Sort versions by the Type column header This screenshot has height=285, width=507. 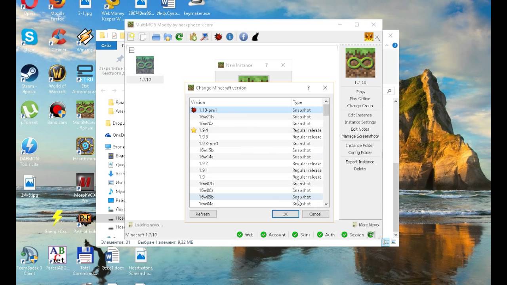tap(307, 102)
